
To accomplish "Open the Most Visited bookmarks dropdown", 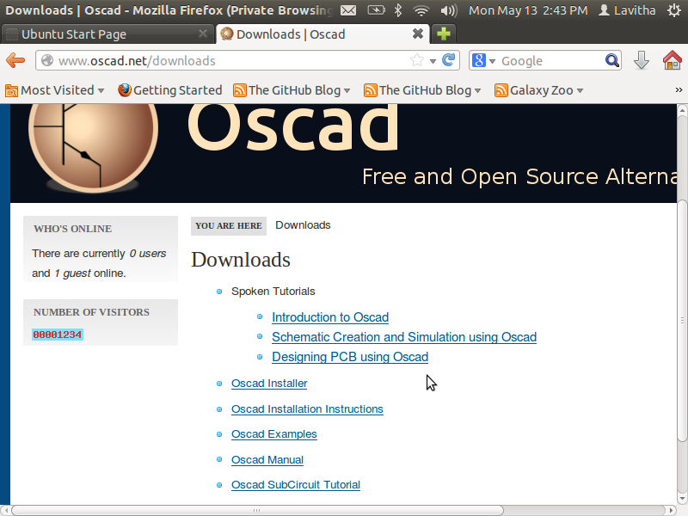I will (55, 90).
